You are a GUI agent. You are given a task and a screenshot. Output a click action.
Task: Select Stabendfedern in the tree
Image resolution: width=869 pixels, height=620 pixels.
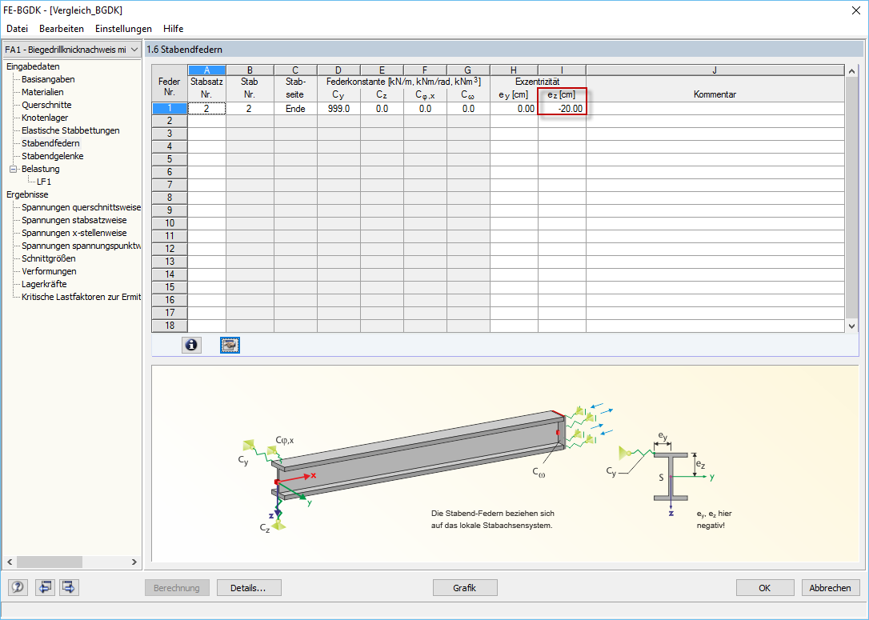click(50, 143)
